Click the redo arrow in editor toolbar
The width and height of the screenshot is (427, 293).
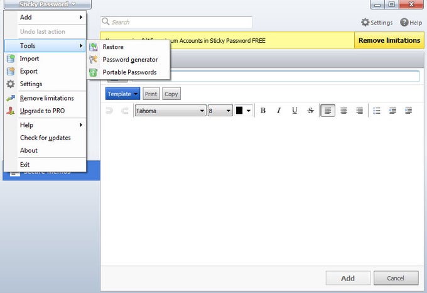[125, 111]
